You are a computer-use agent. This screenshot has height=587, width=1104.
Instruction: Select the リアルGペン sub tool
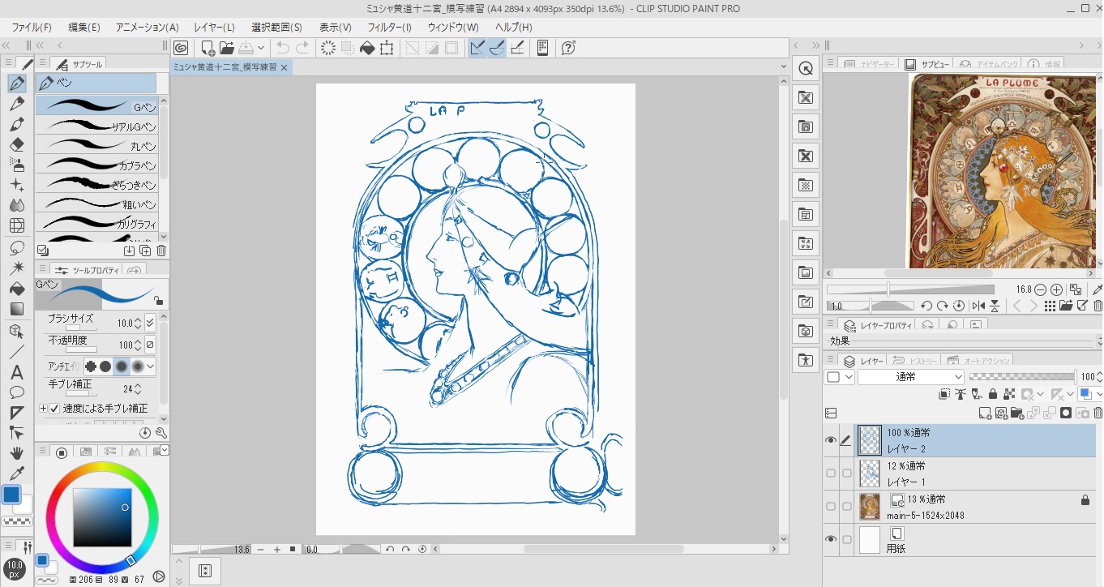(97, 126)
